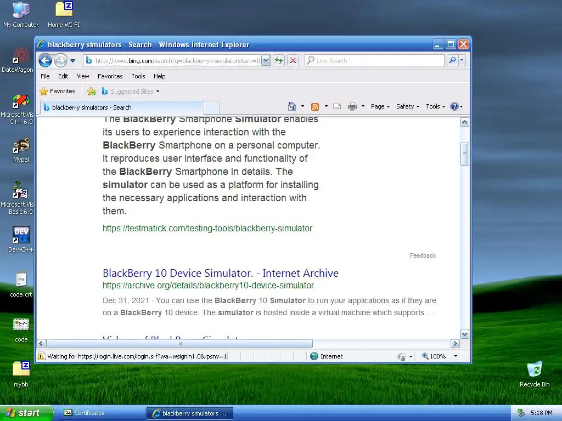Click the Refresh page icon

point(278,60)
